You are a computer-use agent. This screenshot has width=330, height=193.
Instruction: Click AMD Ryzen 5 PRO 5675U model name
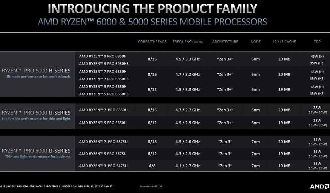pos(103,154)
